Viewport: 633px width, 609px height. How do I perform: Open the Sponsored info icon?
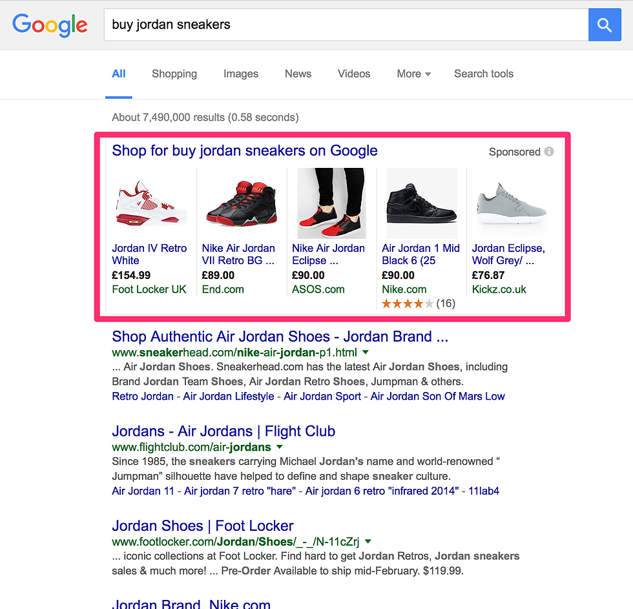pyautogui.click(x=548, y=151)
